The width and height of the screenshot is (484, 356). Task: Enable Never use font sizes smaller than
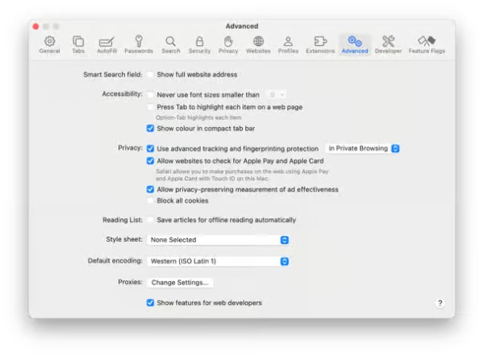(150, 94)
